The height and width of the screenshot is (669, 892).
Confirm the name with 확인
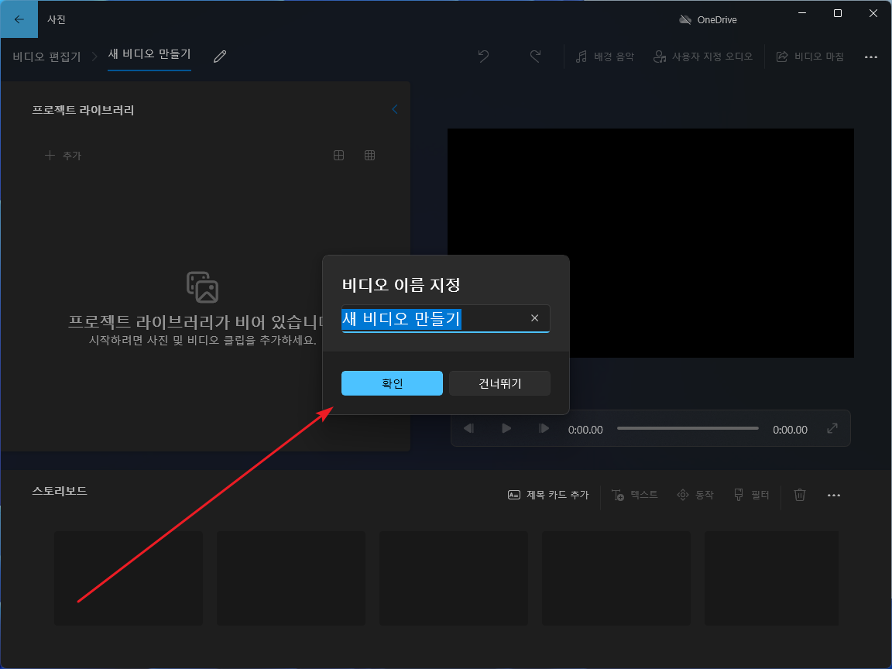point(392,383)
